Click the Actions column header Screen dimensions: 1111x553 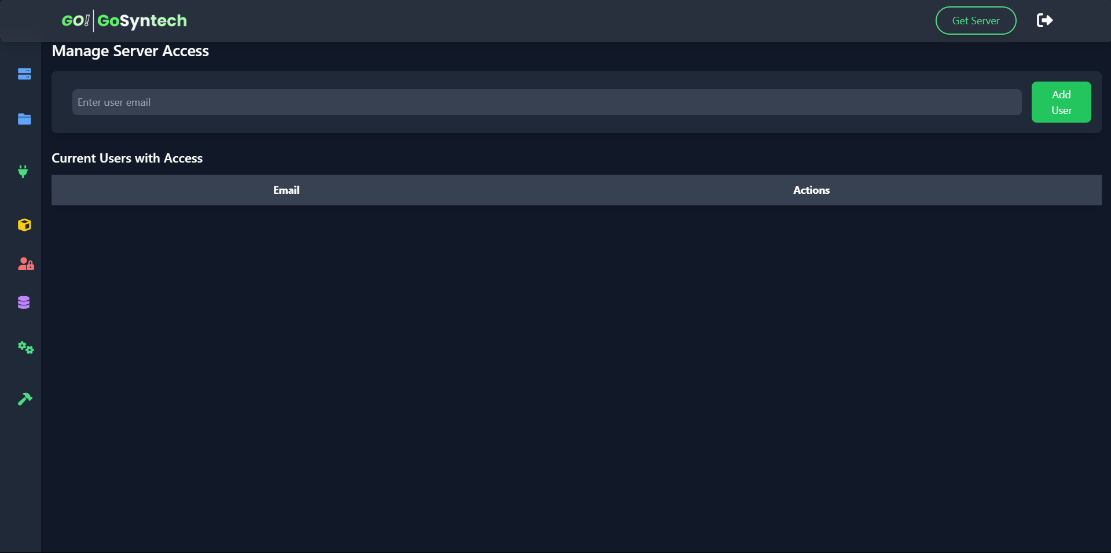tap(811, 190)
